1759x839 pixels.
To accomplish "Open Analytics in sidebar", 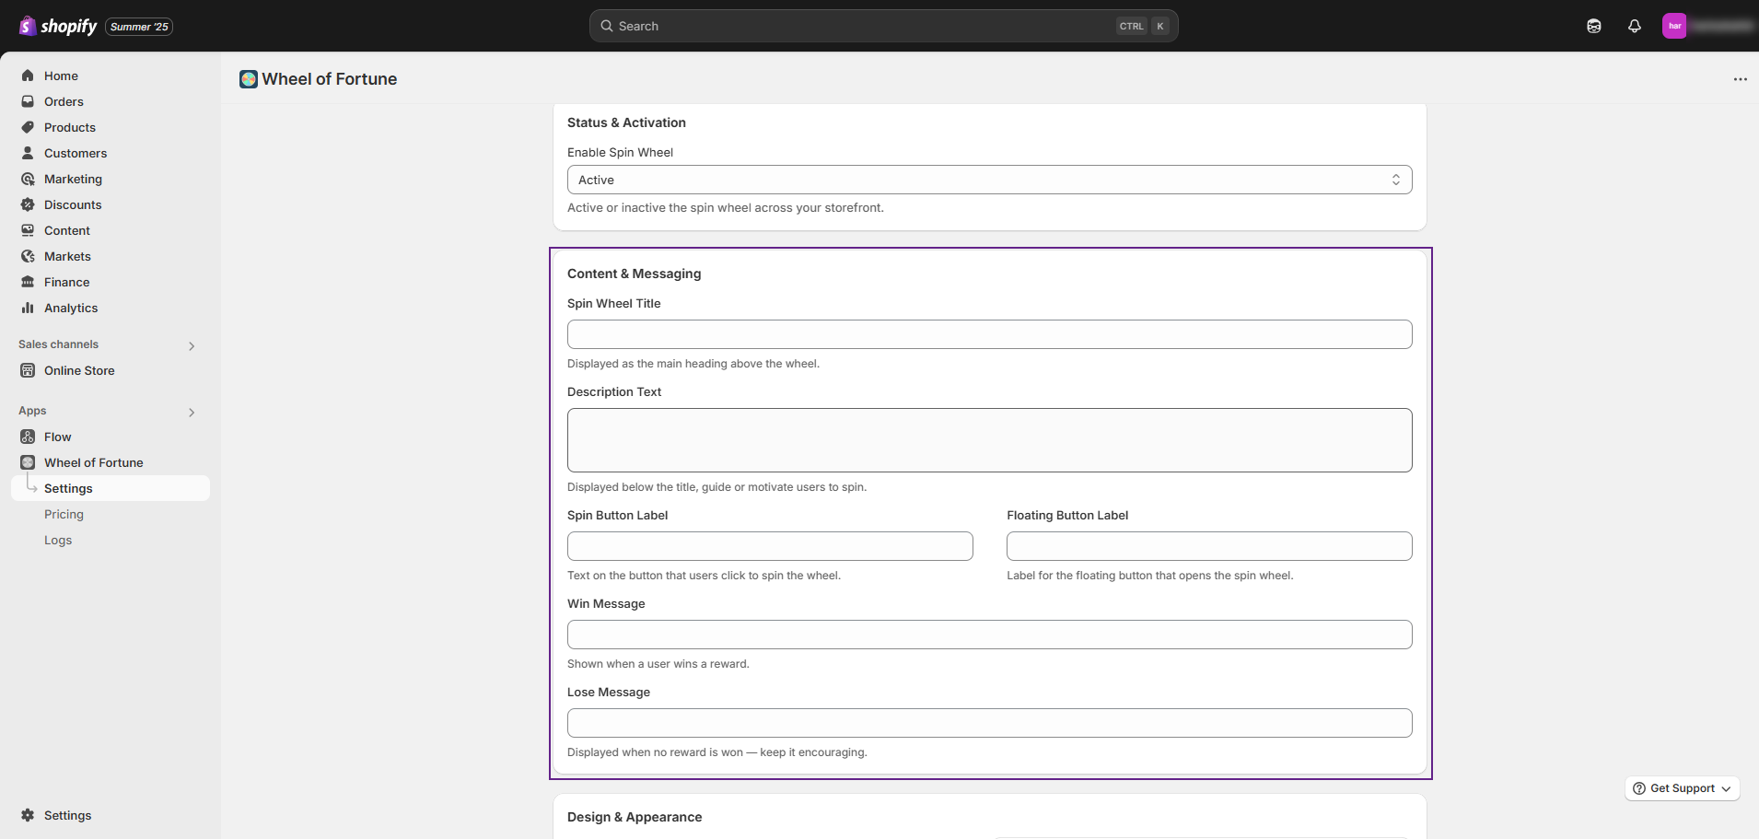I will [x=71, y=308].
